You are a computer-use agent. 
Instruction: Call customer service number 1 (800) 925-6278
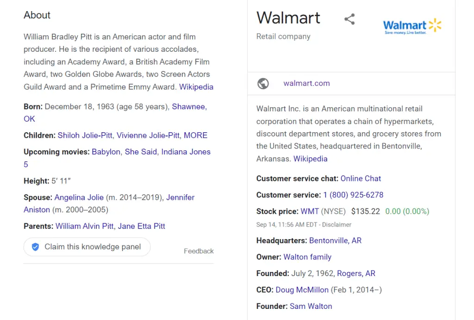click(353, 195)
